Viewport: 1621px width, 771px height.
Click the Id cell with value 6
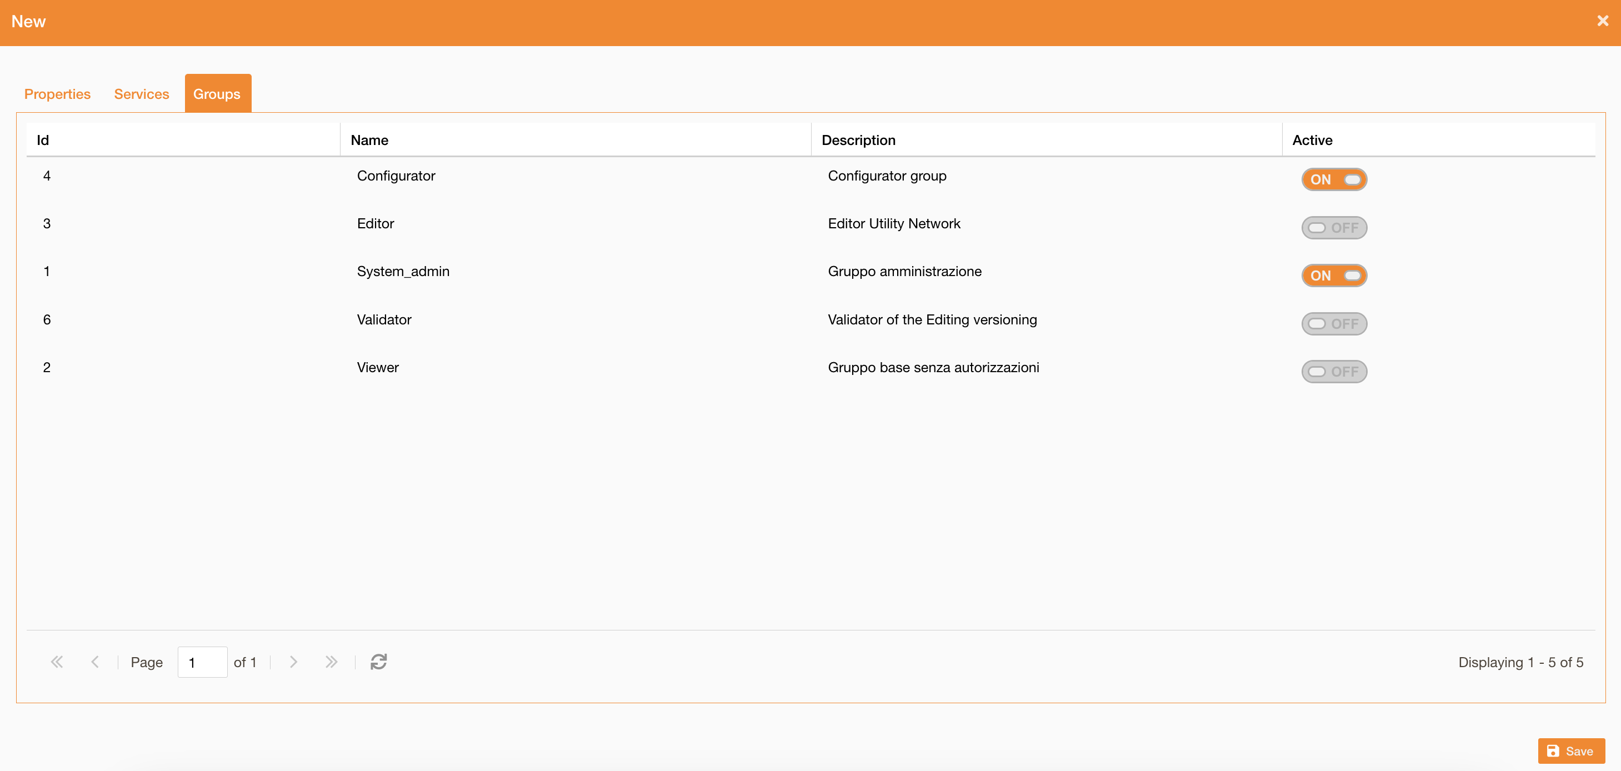tap(183, 320)
